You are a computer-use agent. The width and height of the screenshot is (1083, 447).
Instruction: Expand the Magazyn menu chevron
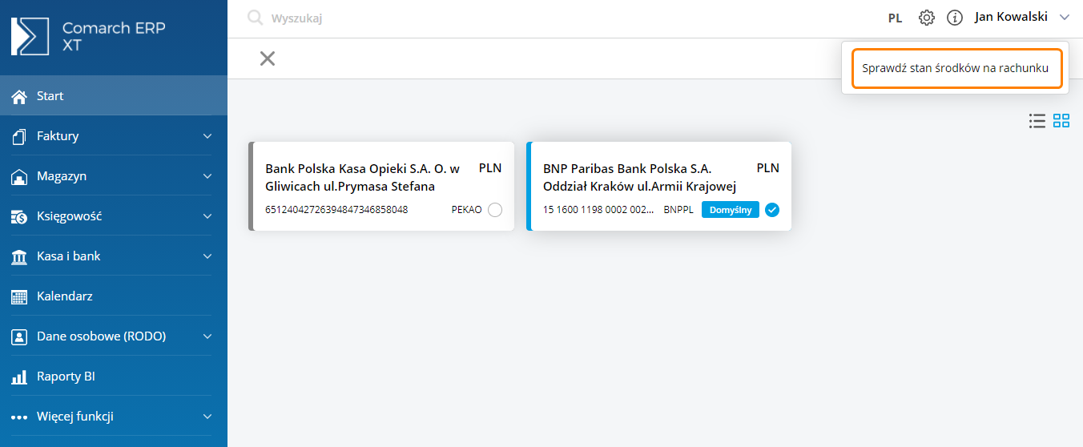(x=207, y=176)
